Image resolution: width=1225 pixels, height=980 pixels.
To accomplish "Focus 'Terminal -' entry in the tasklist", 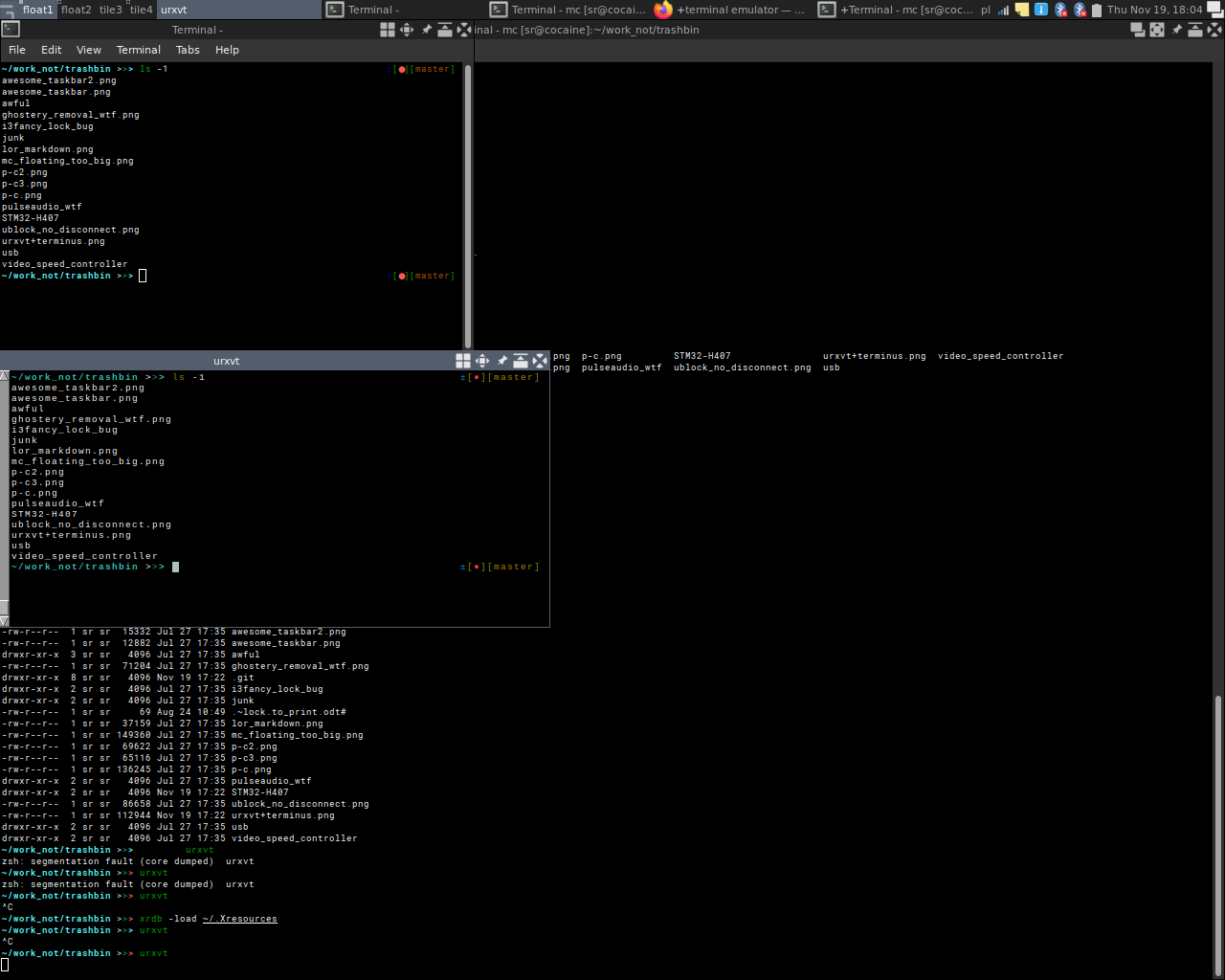I will pos(403,10).
